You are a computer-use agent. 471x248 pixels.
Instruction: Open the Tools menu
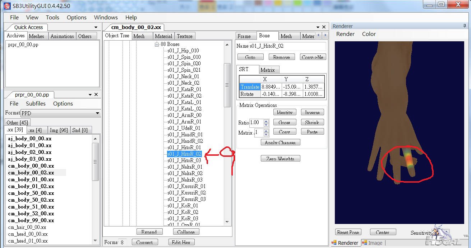pyautogui.click(x=52, y=17)
